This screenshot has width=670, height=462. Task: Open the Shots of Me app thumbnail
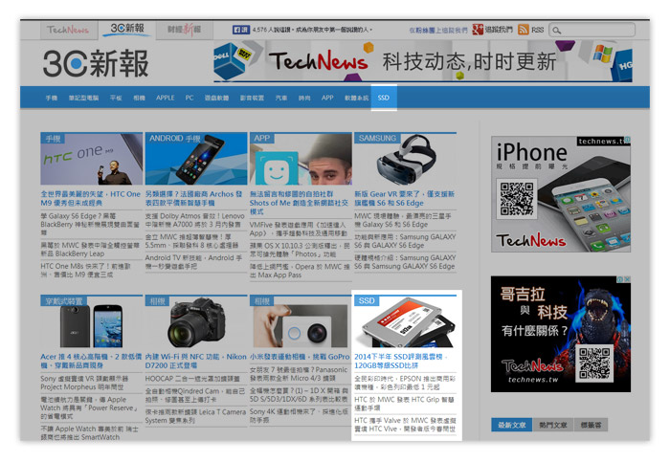(x=301, y=159)
